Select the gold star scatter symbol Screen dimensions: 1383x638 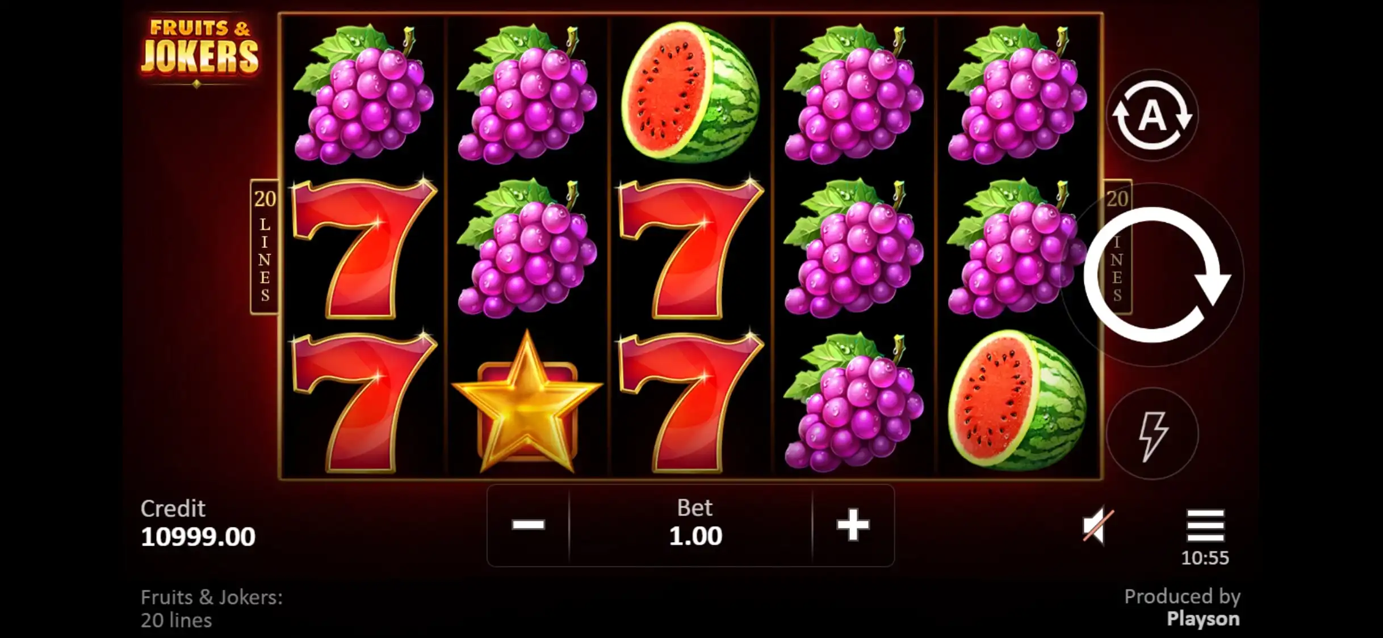(x=527, y=403)
